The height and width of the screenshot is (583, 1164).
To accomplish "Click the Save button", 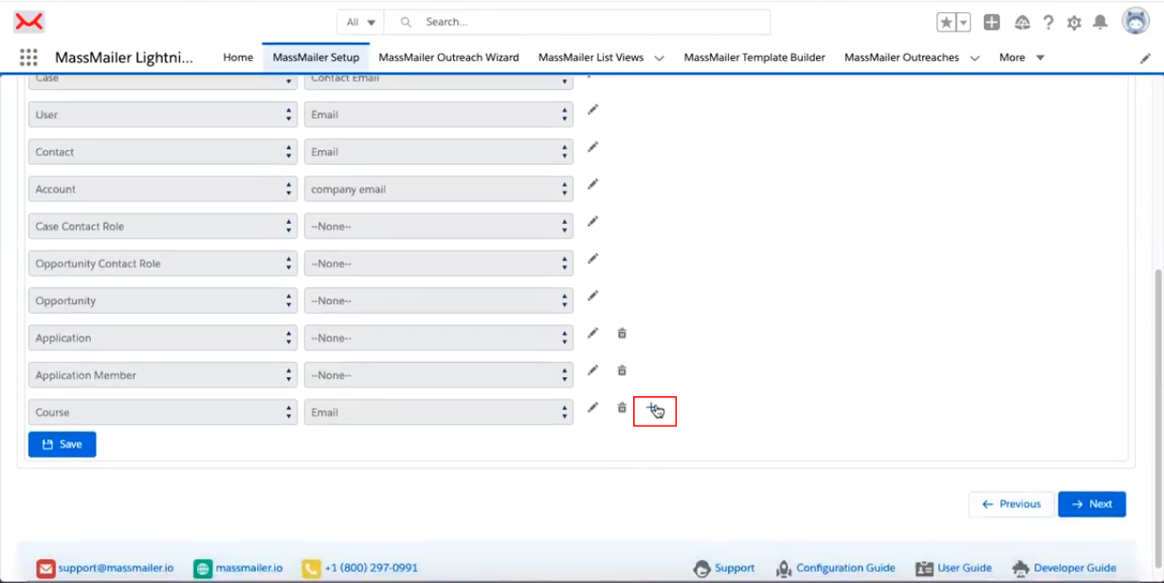I will click(x=63, y=444).
